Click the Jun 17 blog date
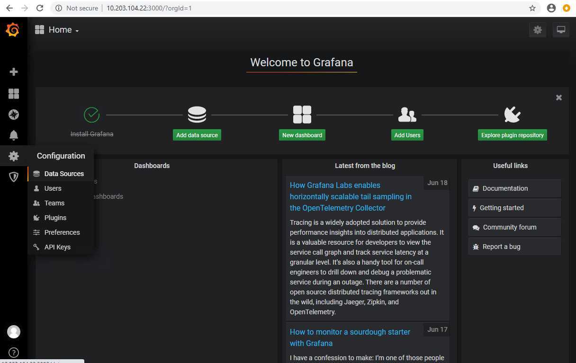This screenshot has width=576, height=363. click(x=437, y=329)
